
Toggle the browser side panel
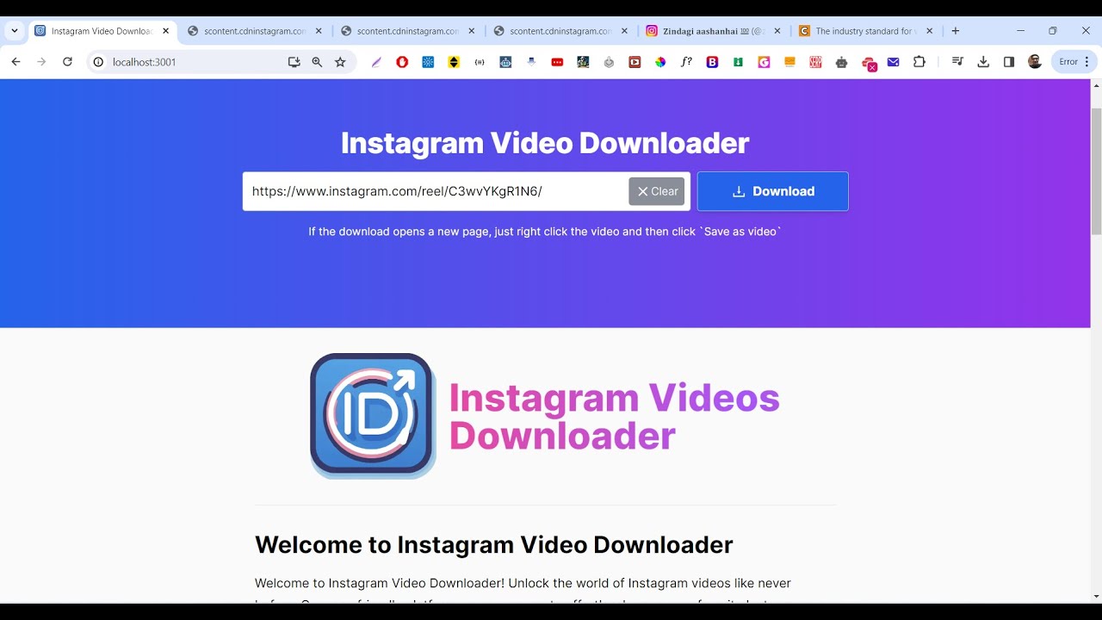(x=1009, y=62)
